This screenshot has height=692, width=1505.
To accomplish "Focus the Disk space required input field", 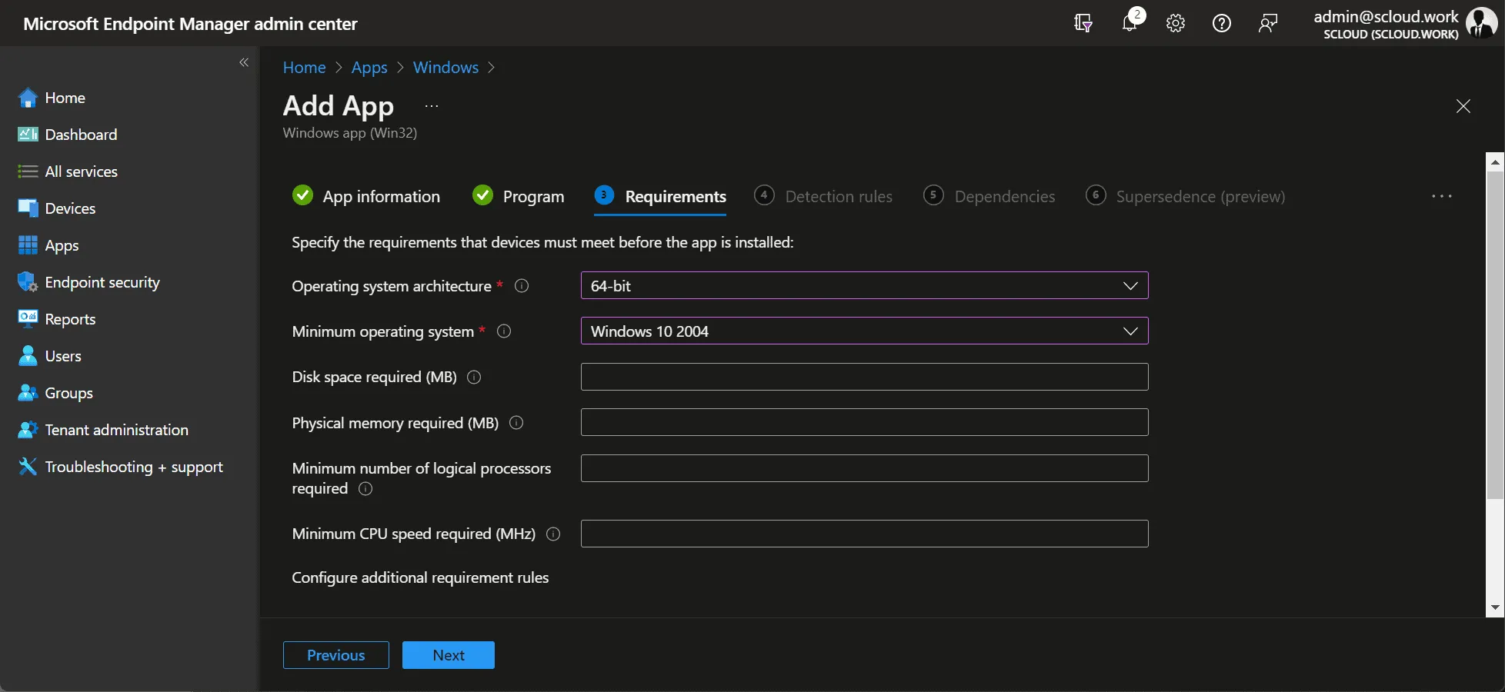I will (864, 377).
